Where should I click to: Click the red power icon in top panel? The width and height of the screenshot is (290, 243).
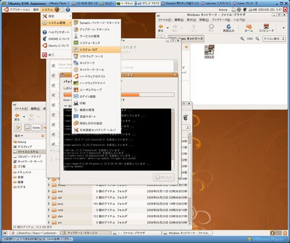click(285, 9)
